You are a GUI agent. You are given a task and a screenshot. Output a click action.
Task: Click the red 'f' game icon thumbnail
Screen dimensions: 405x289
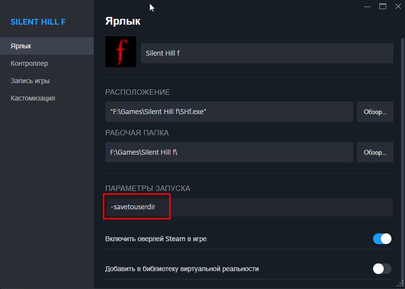pos(121,52)
